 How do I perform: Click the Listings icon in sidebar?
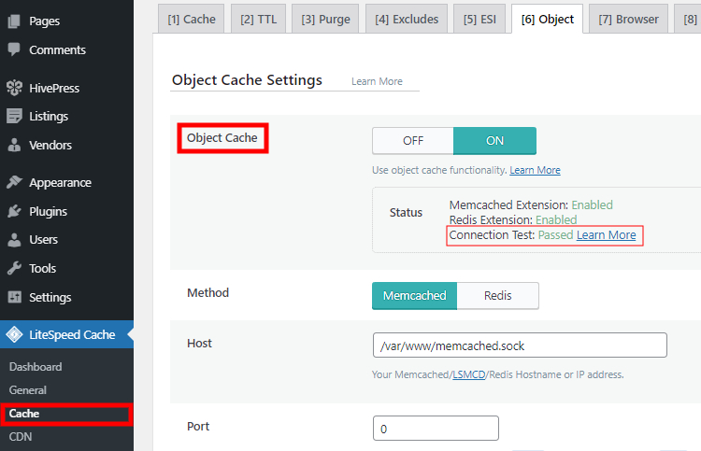pos(14,116)
